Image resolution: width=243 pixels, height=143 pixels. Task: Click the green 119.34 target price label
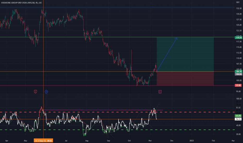pos(238,37)
